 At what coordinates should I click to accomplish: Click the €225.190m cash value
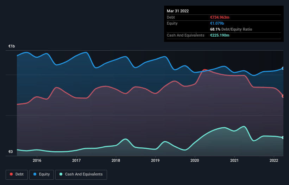pyautogui.click(x=220, y=35)
